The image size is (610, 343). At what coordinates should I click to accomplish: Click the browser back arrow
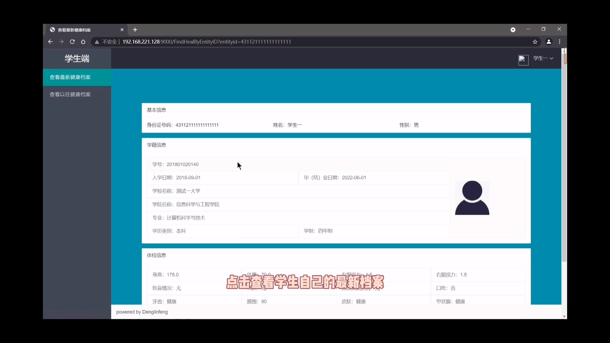coord(51,42)
